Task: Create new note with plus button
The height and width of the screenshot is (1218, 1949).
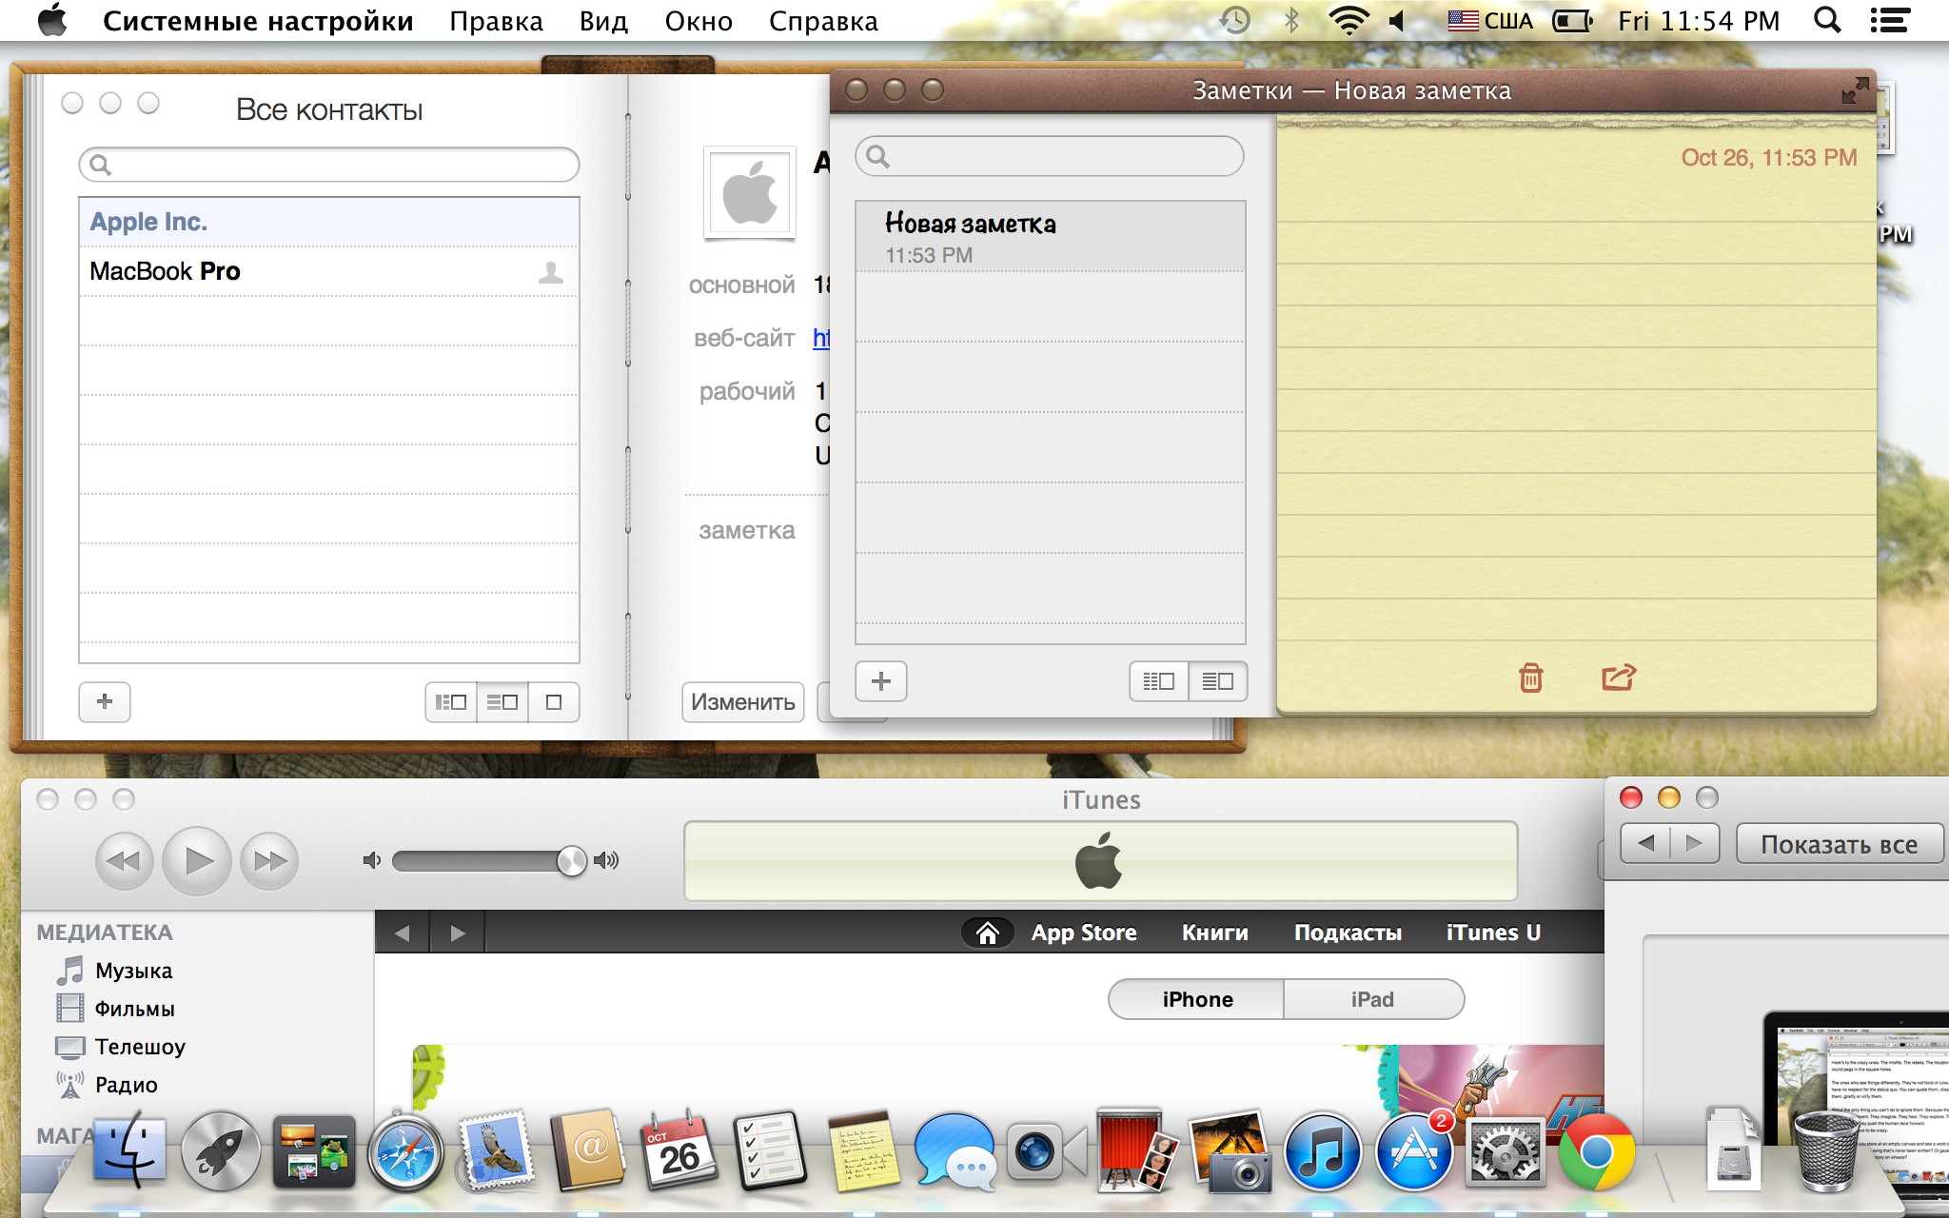Action: pos(881,681)
